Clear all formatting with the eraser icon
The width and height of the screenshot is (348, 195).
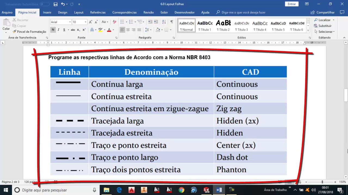tap(114, 22)
